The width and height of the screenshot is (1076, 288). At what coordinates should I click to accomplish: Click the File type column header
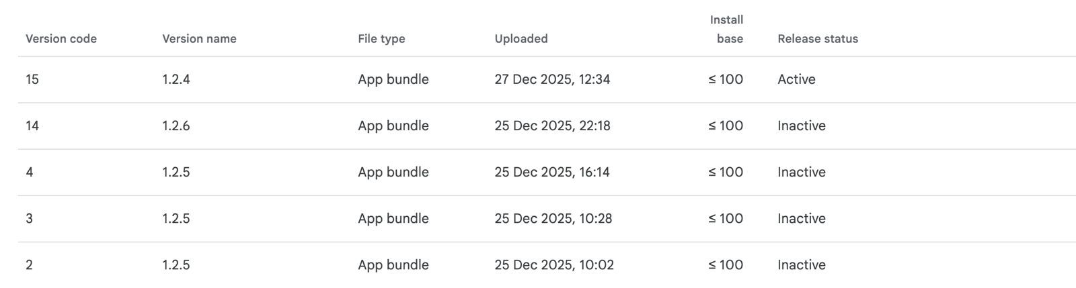point(381,39)
